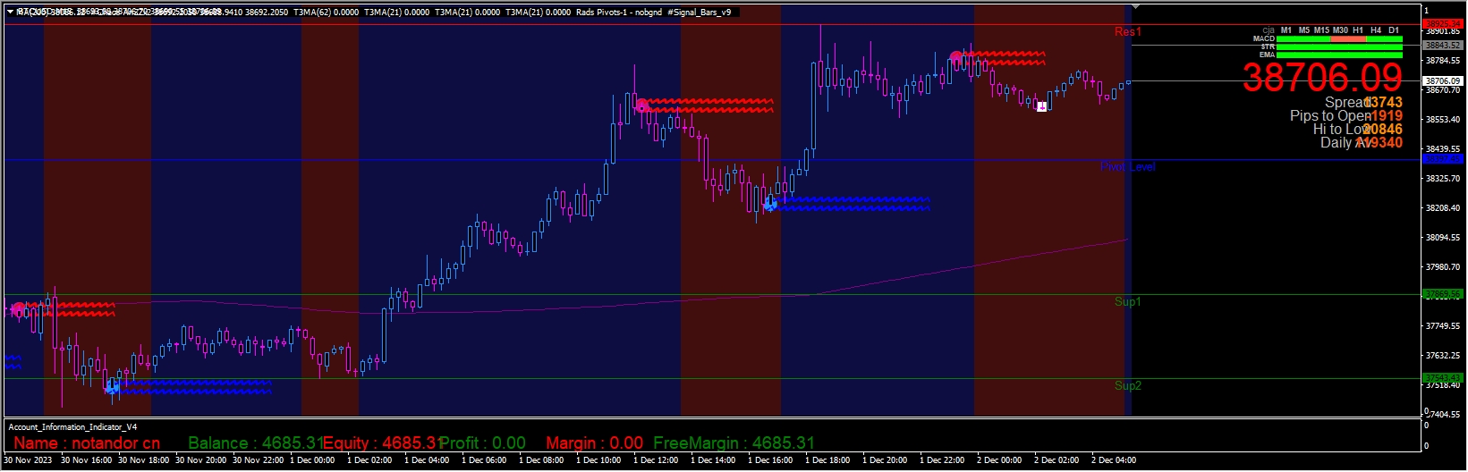Click the 30 Nov 2023 date on the time axis

coord(28,460)
